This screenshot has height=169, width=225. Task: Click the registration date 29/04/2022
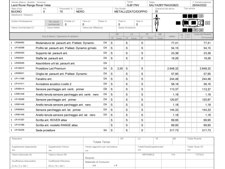click(x=199, y=5)
